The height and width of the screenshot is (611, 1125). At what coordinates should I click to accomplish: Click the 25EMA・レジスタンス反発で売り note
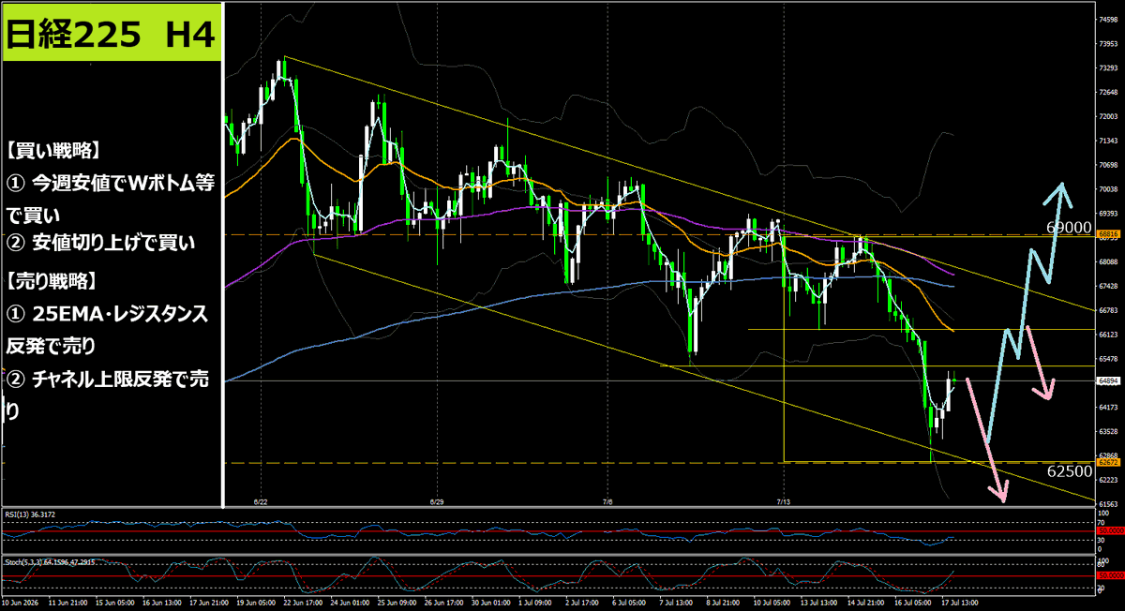coord(107,330)
